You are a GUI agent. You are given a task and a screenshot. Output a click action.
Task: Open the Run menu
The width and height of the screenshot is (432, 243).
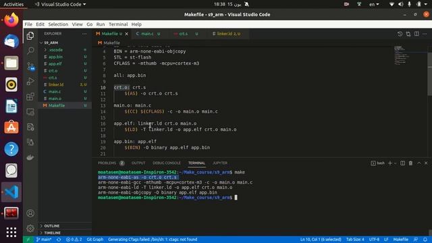coord(101,24)
